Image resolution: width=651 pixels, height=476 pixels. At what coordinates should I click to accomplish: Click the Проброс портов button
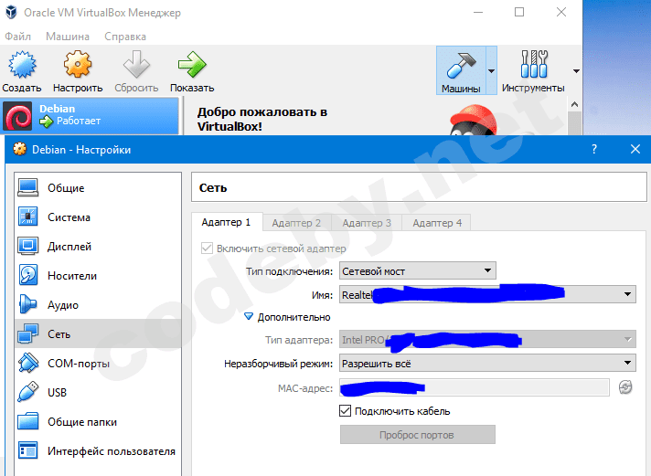tap(417, 435)
